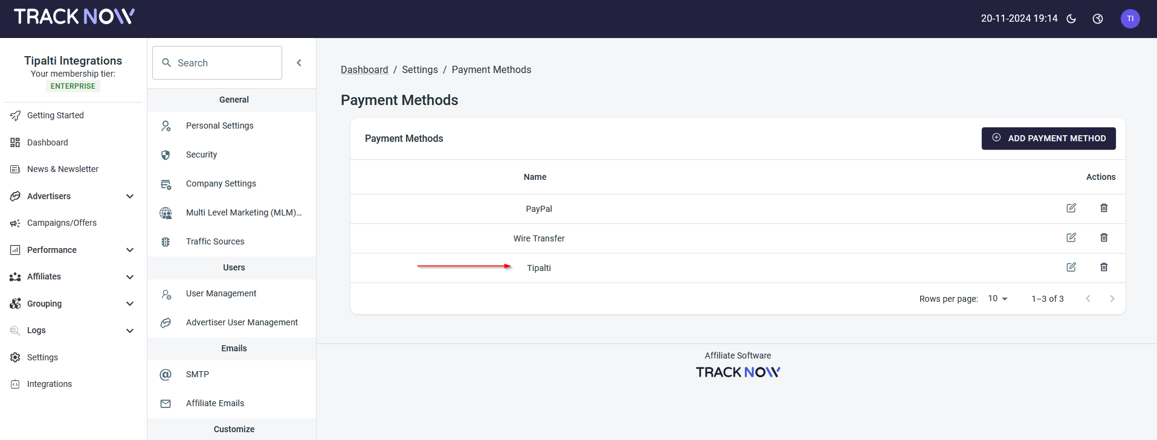This screenshot has height=440, width=1157.
Task: Delete the PayPal payment method
Action: 1103,208
